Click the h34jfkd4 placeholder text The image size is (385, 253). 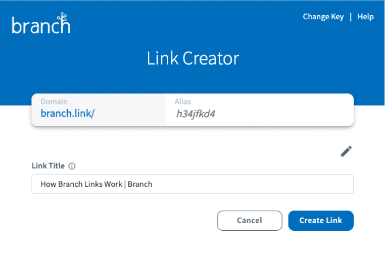pyautogui.click(x=196, y=114)
